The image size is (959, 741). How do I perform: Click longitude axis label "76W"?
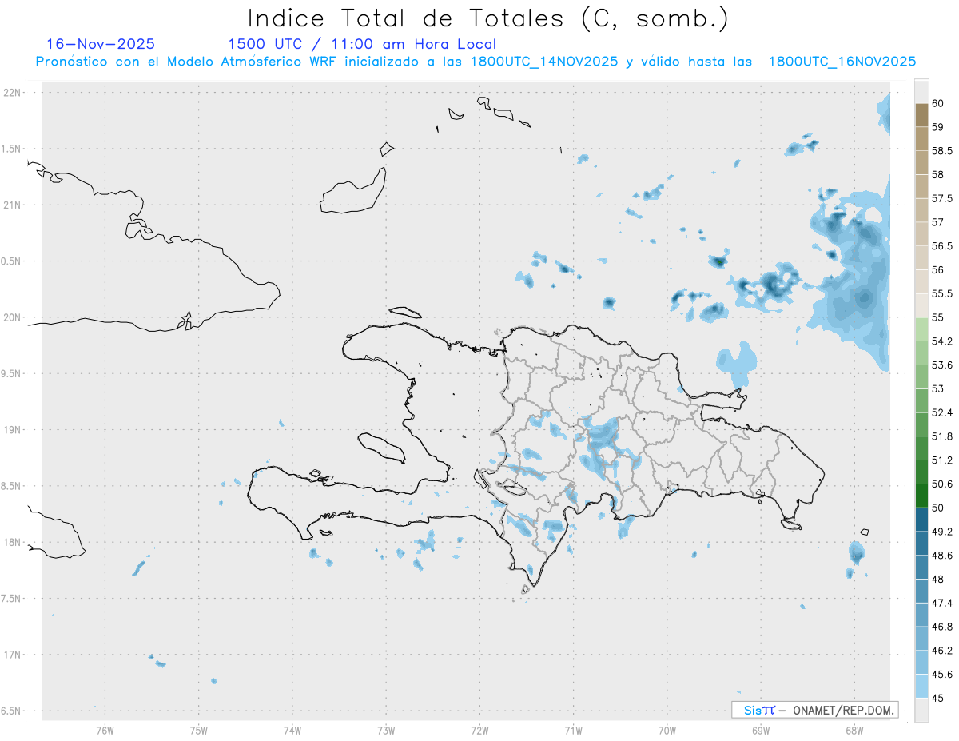(105, 730)
